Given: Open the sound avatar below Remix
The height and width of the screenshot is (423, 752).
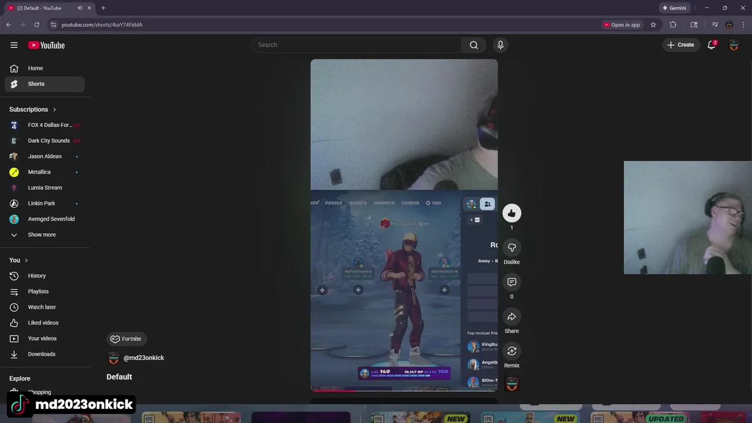Looking at the screenshot, I should click(x=512, y=384).
